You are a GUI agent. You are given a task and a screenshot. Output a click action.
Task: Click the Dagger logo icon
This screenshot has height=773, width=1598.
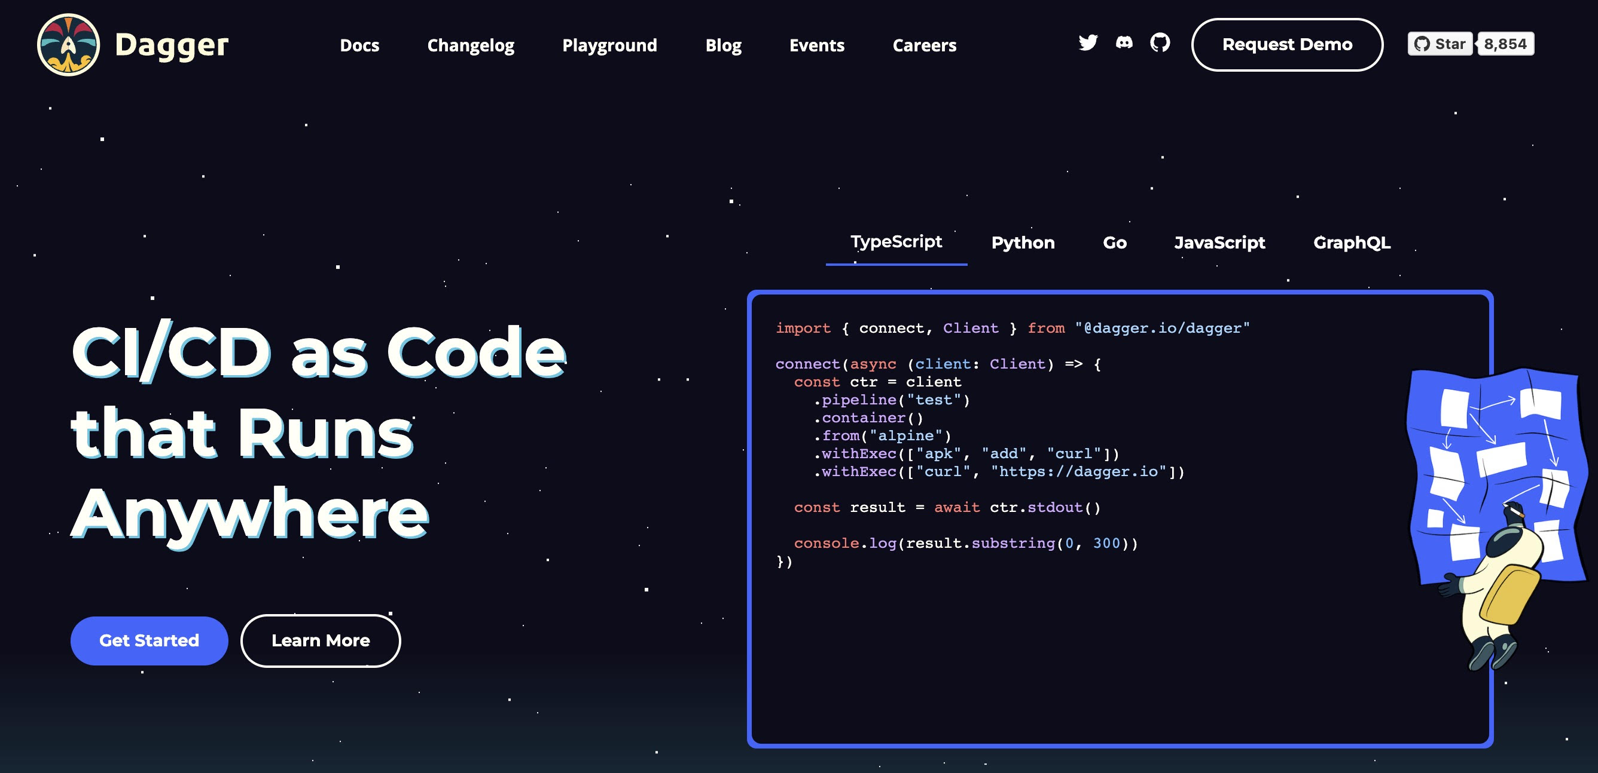pyautogui.click(x=68, y=45)
